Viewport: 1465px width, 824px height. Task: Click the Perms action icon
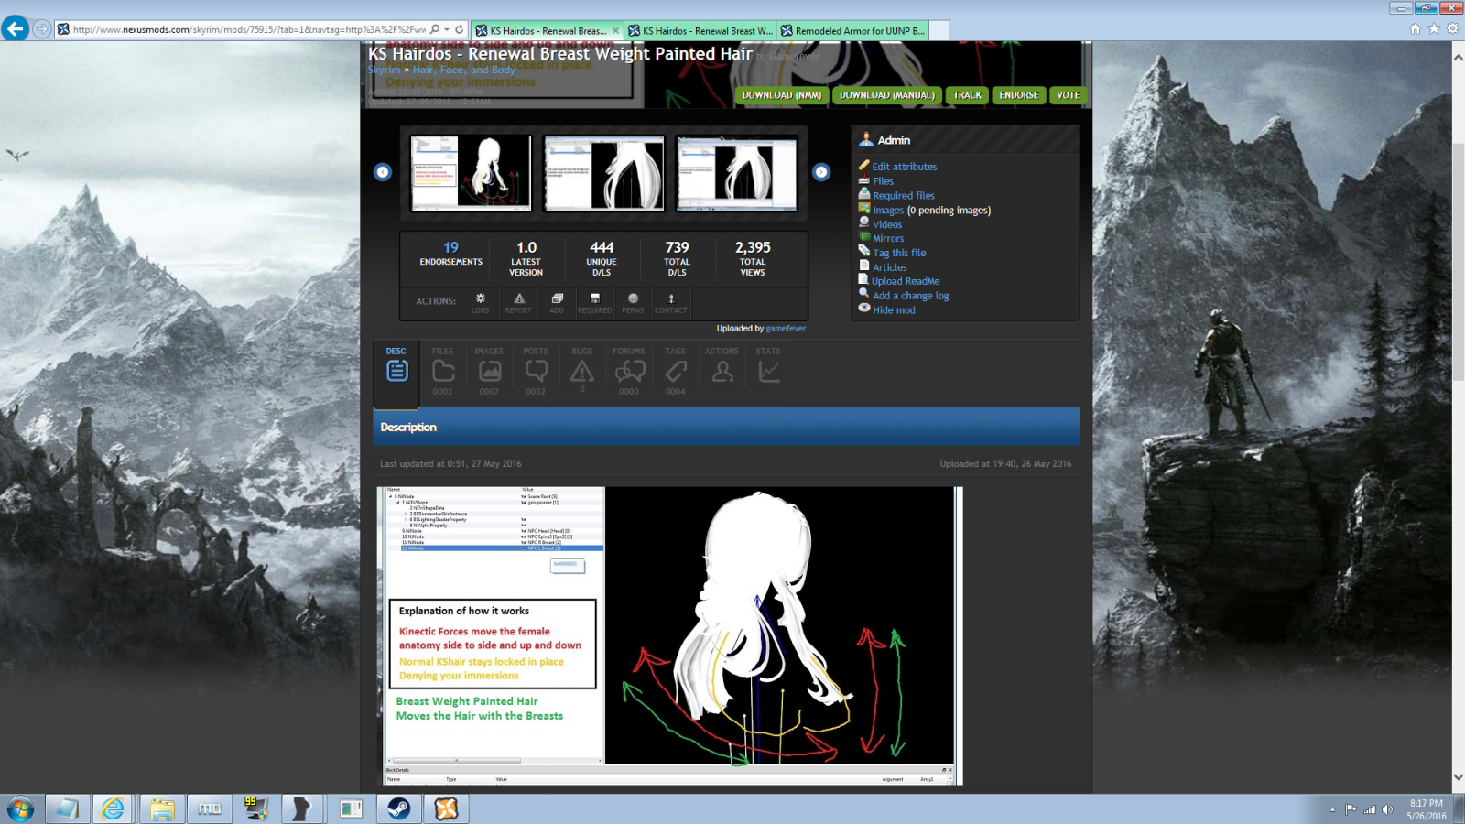pyautogui.click(x=633, y=303)
